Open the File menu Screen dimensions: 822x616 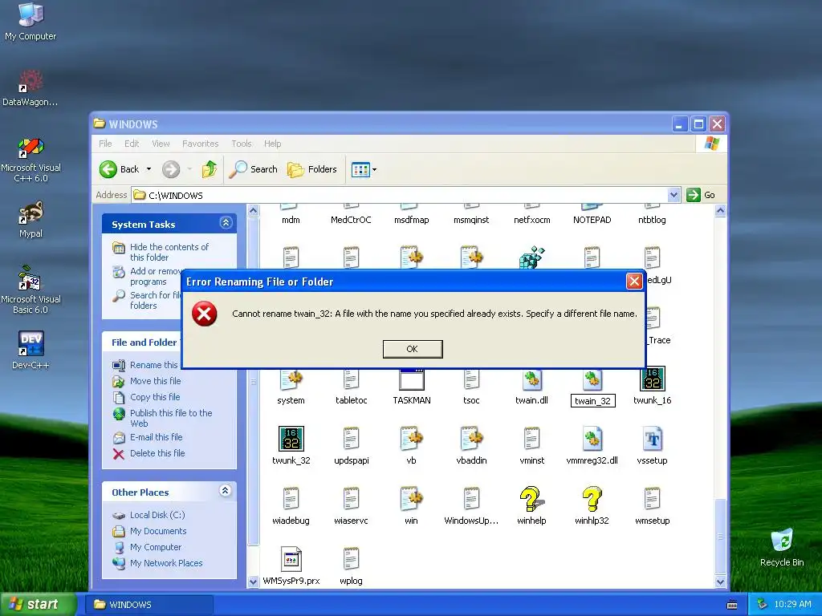[x=105, y=144]
